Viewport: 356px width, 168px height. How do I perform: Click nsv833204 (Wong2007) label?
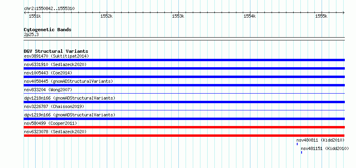tap(48, 90)
